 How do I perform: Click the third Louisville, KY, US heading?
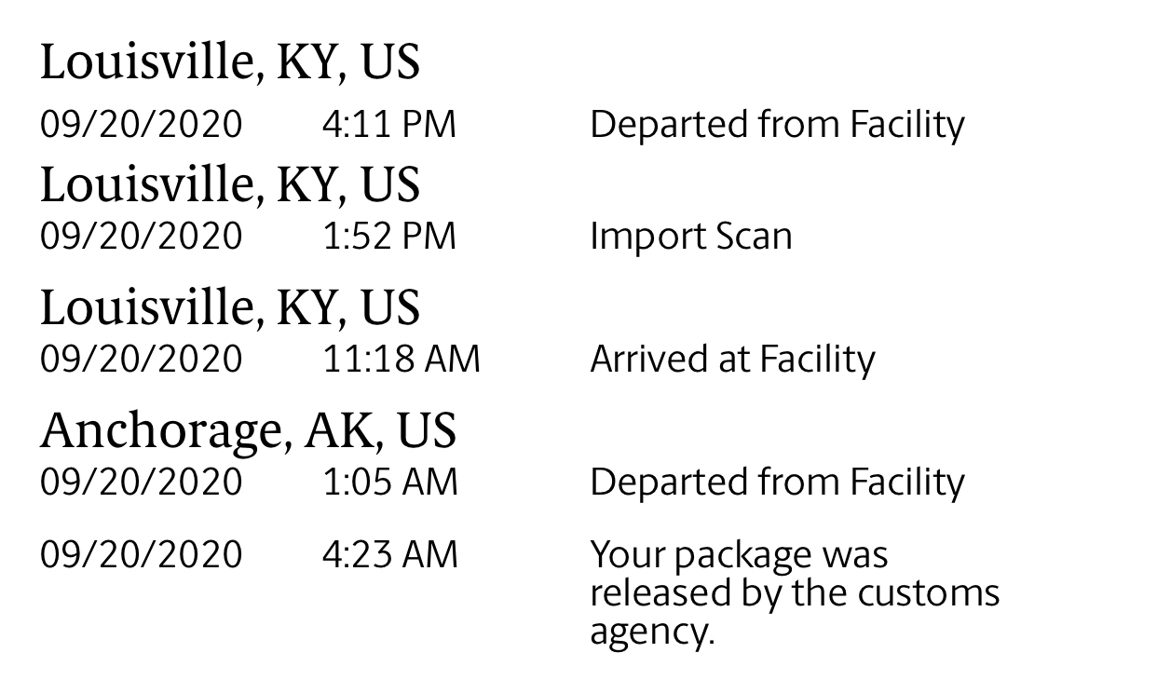(230, 308)
